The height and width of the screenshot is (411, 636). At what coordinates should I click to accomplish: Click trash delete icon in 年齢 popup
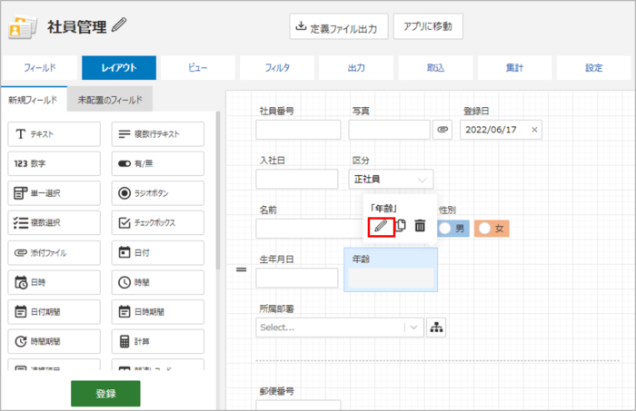[420, 226]
